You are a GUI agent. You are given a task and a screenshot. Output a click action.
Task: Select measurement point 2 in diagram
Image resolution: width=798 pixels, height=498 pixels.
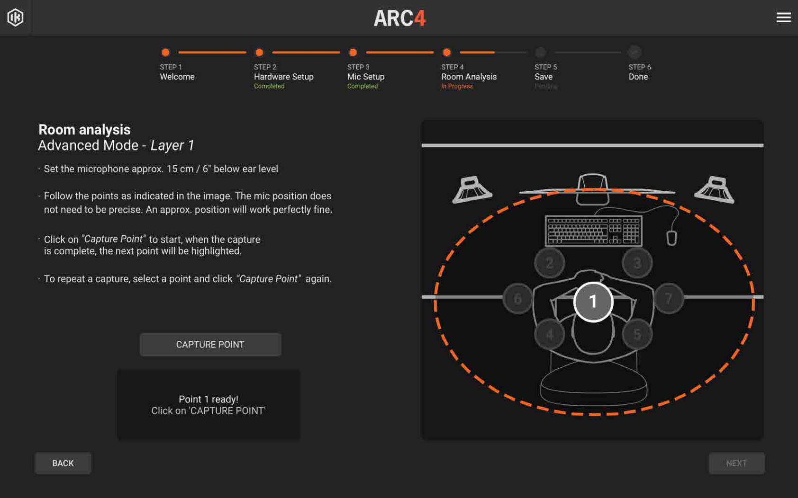pyautogui.click(x=549, y=263)
